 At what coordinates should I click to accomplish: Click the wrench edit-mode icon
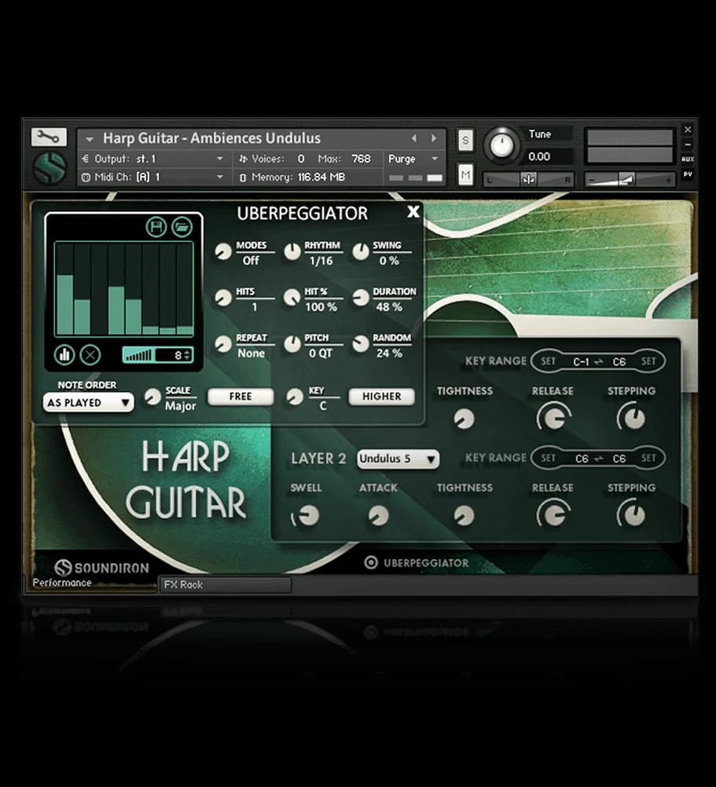[x=49, y=137]
